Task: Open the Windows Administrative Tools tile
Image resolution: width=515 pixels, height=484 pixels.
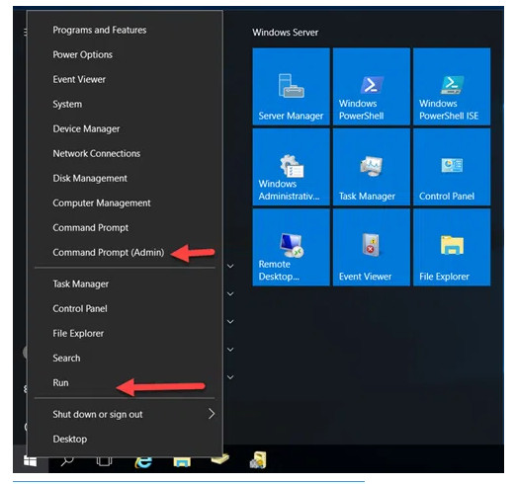Action: pos(291,167)
